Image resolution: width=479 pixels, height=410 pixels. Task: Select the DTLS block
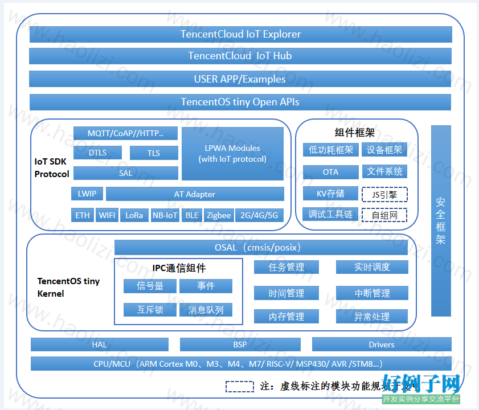pos(98,153)
